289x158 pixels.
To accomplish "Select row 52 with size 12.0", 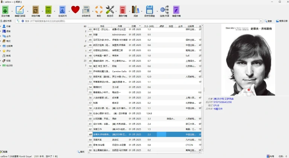I will click(x=144, y=76).
